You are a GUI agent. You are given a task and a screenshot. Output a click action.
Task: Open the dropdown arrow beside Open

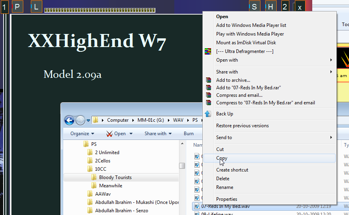click(x=131, y=134)
